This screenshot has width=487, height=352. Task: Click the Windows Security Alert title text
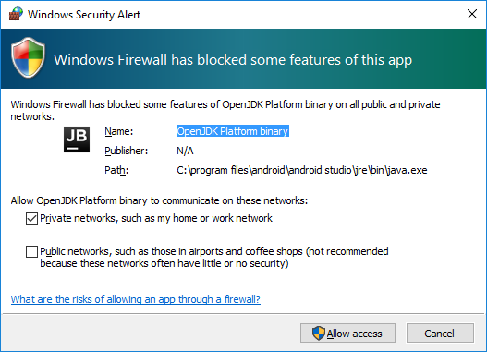click(84, 15)
